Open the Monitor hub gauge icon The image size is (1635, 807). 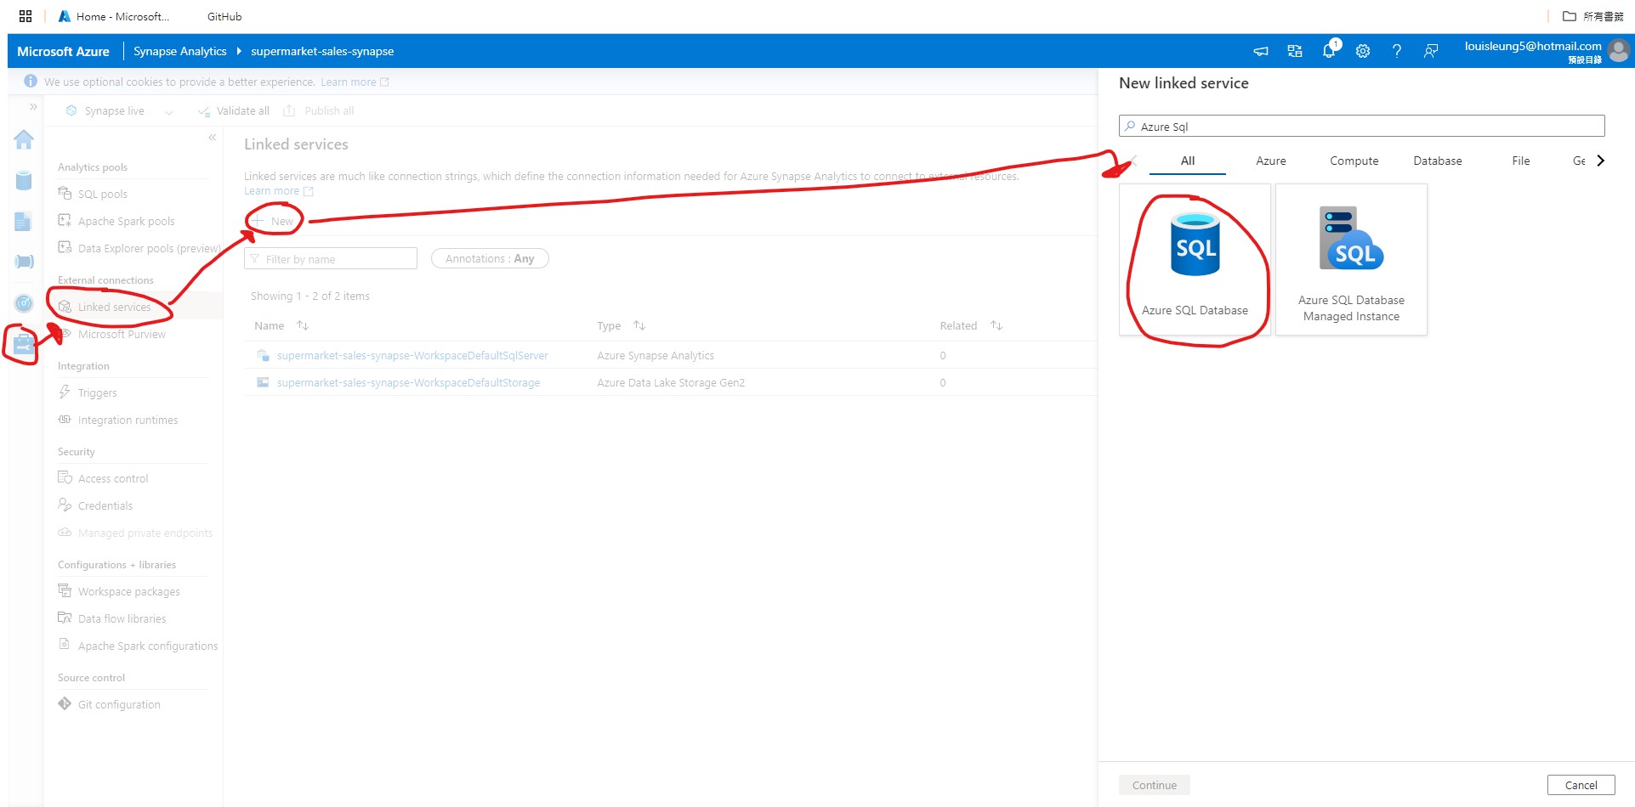[24, 302]
